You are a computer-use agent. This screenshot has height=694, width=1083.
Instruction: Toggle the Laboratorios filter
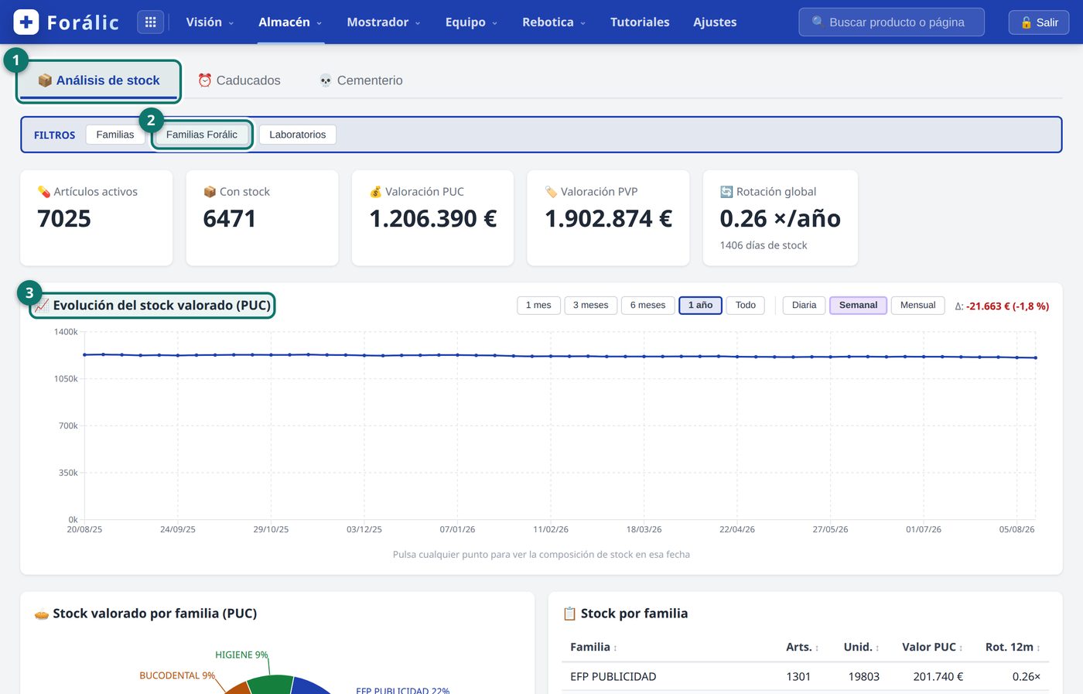(x=298, y=135)
